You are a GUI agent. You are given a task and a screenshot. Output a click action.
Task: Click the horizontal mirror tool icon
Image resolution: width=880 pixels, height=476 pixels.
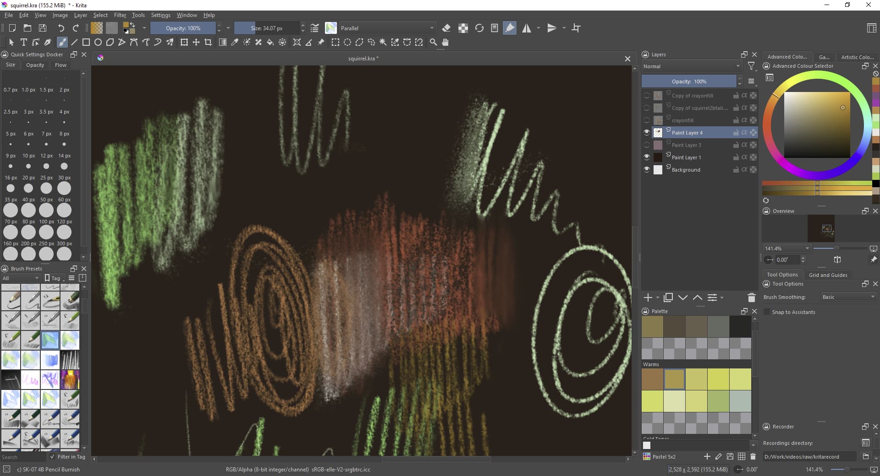[527, 28]
